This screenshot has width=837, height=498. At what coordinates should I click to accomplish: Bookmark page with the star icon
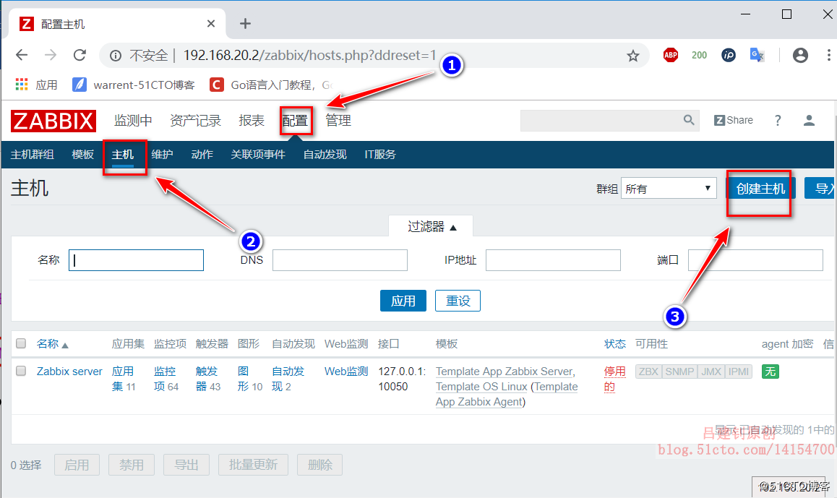point(632,56)
